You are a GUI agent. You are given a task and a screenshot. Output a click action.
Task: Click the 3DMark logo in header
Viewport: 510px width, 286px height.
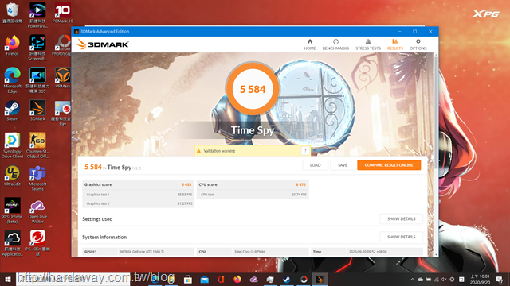click(103, 44)
